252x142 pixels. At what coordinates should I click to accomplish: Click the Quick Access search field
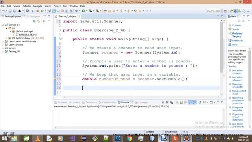click(x=213, y=11)
